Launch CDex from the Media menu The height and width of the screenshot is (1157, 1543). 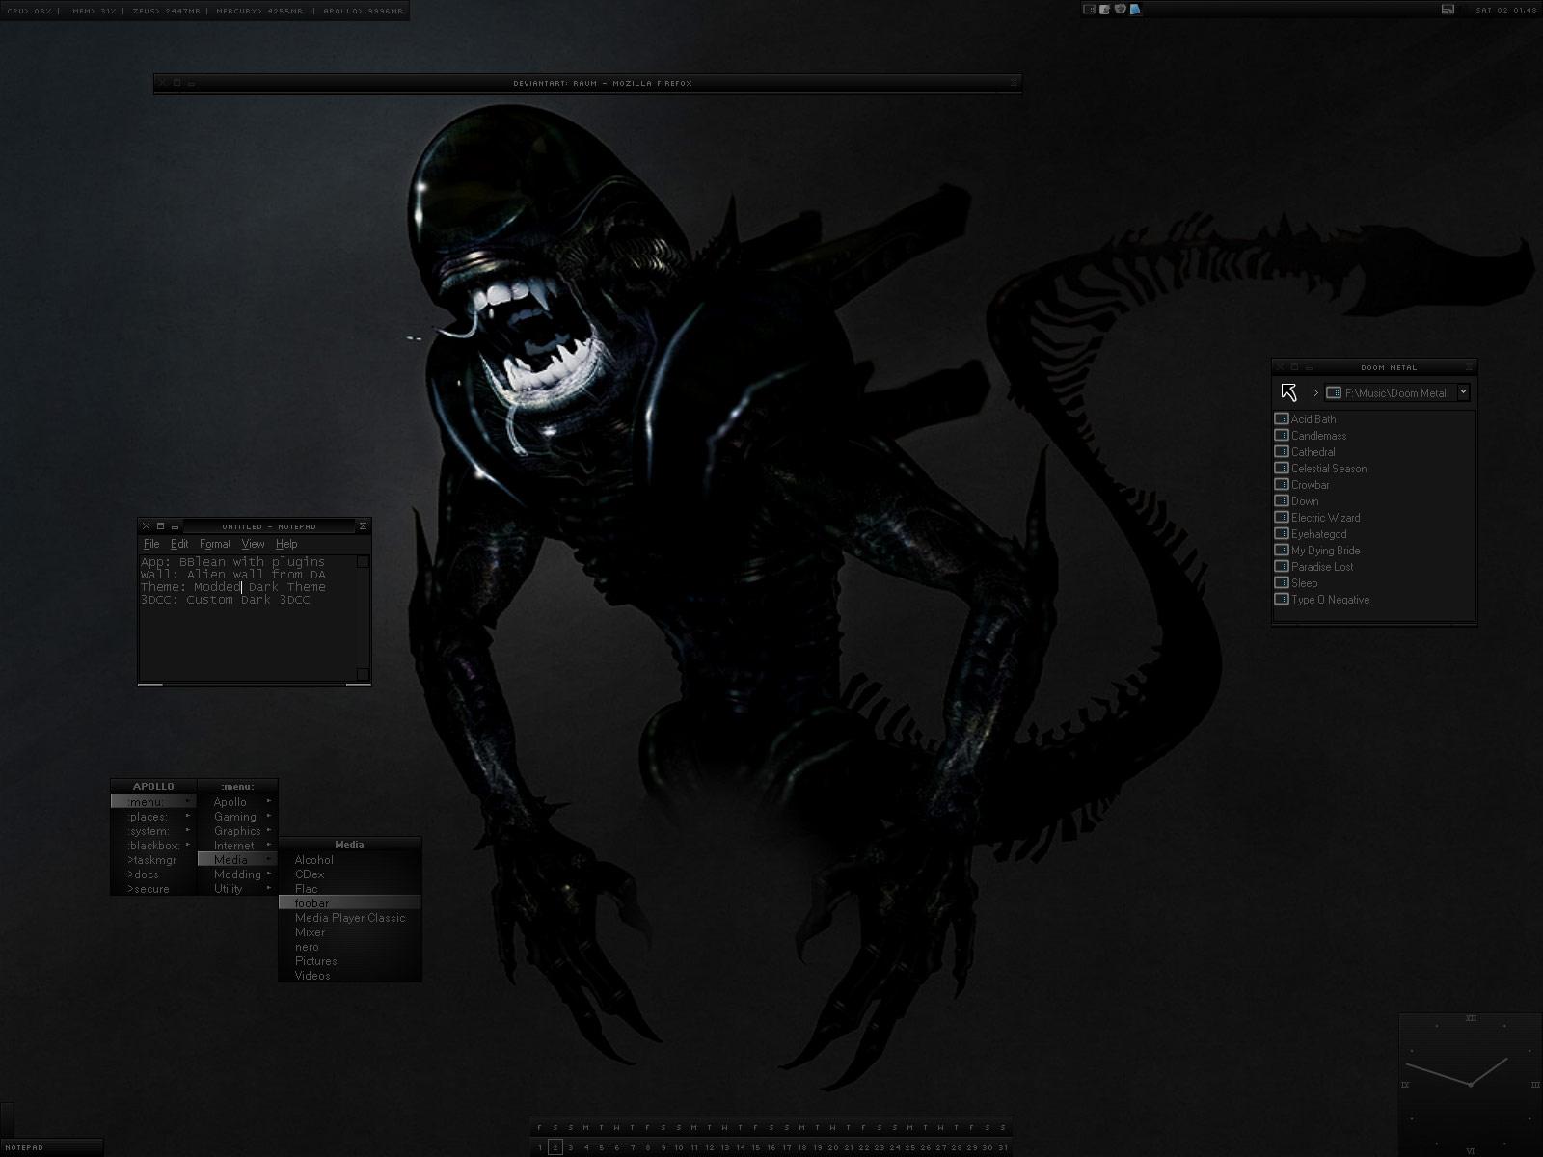coord(350,874)
